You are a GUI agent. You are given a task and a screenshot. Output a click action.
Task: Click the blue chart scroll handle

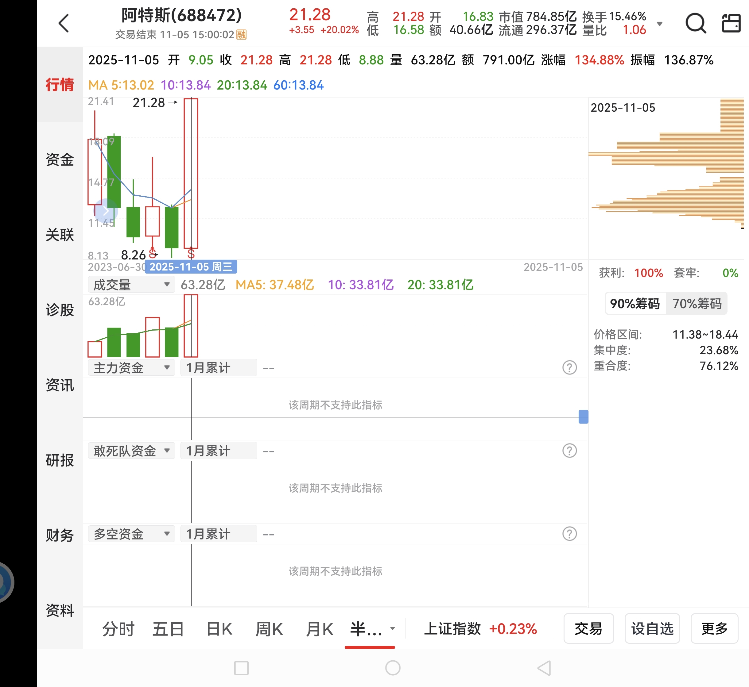point(584,417)
